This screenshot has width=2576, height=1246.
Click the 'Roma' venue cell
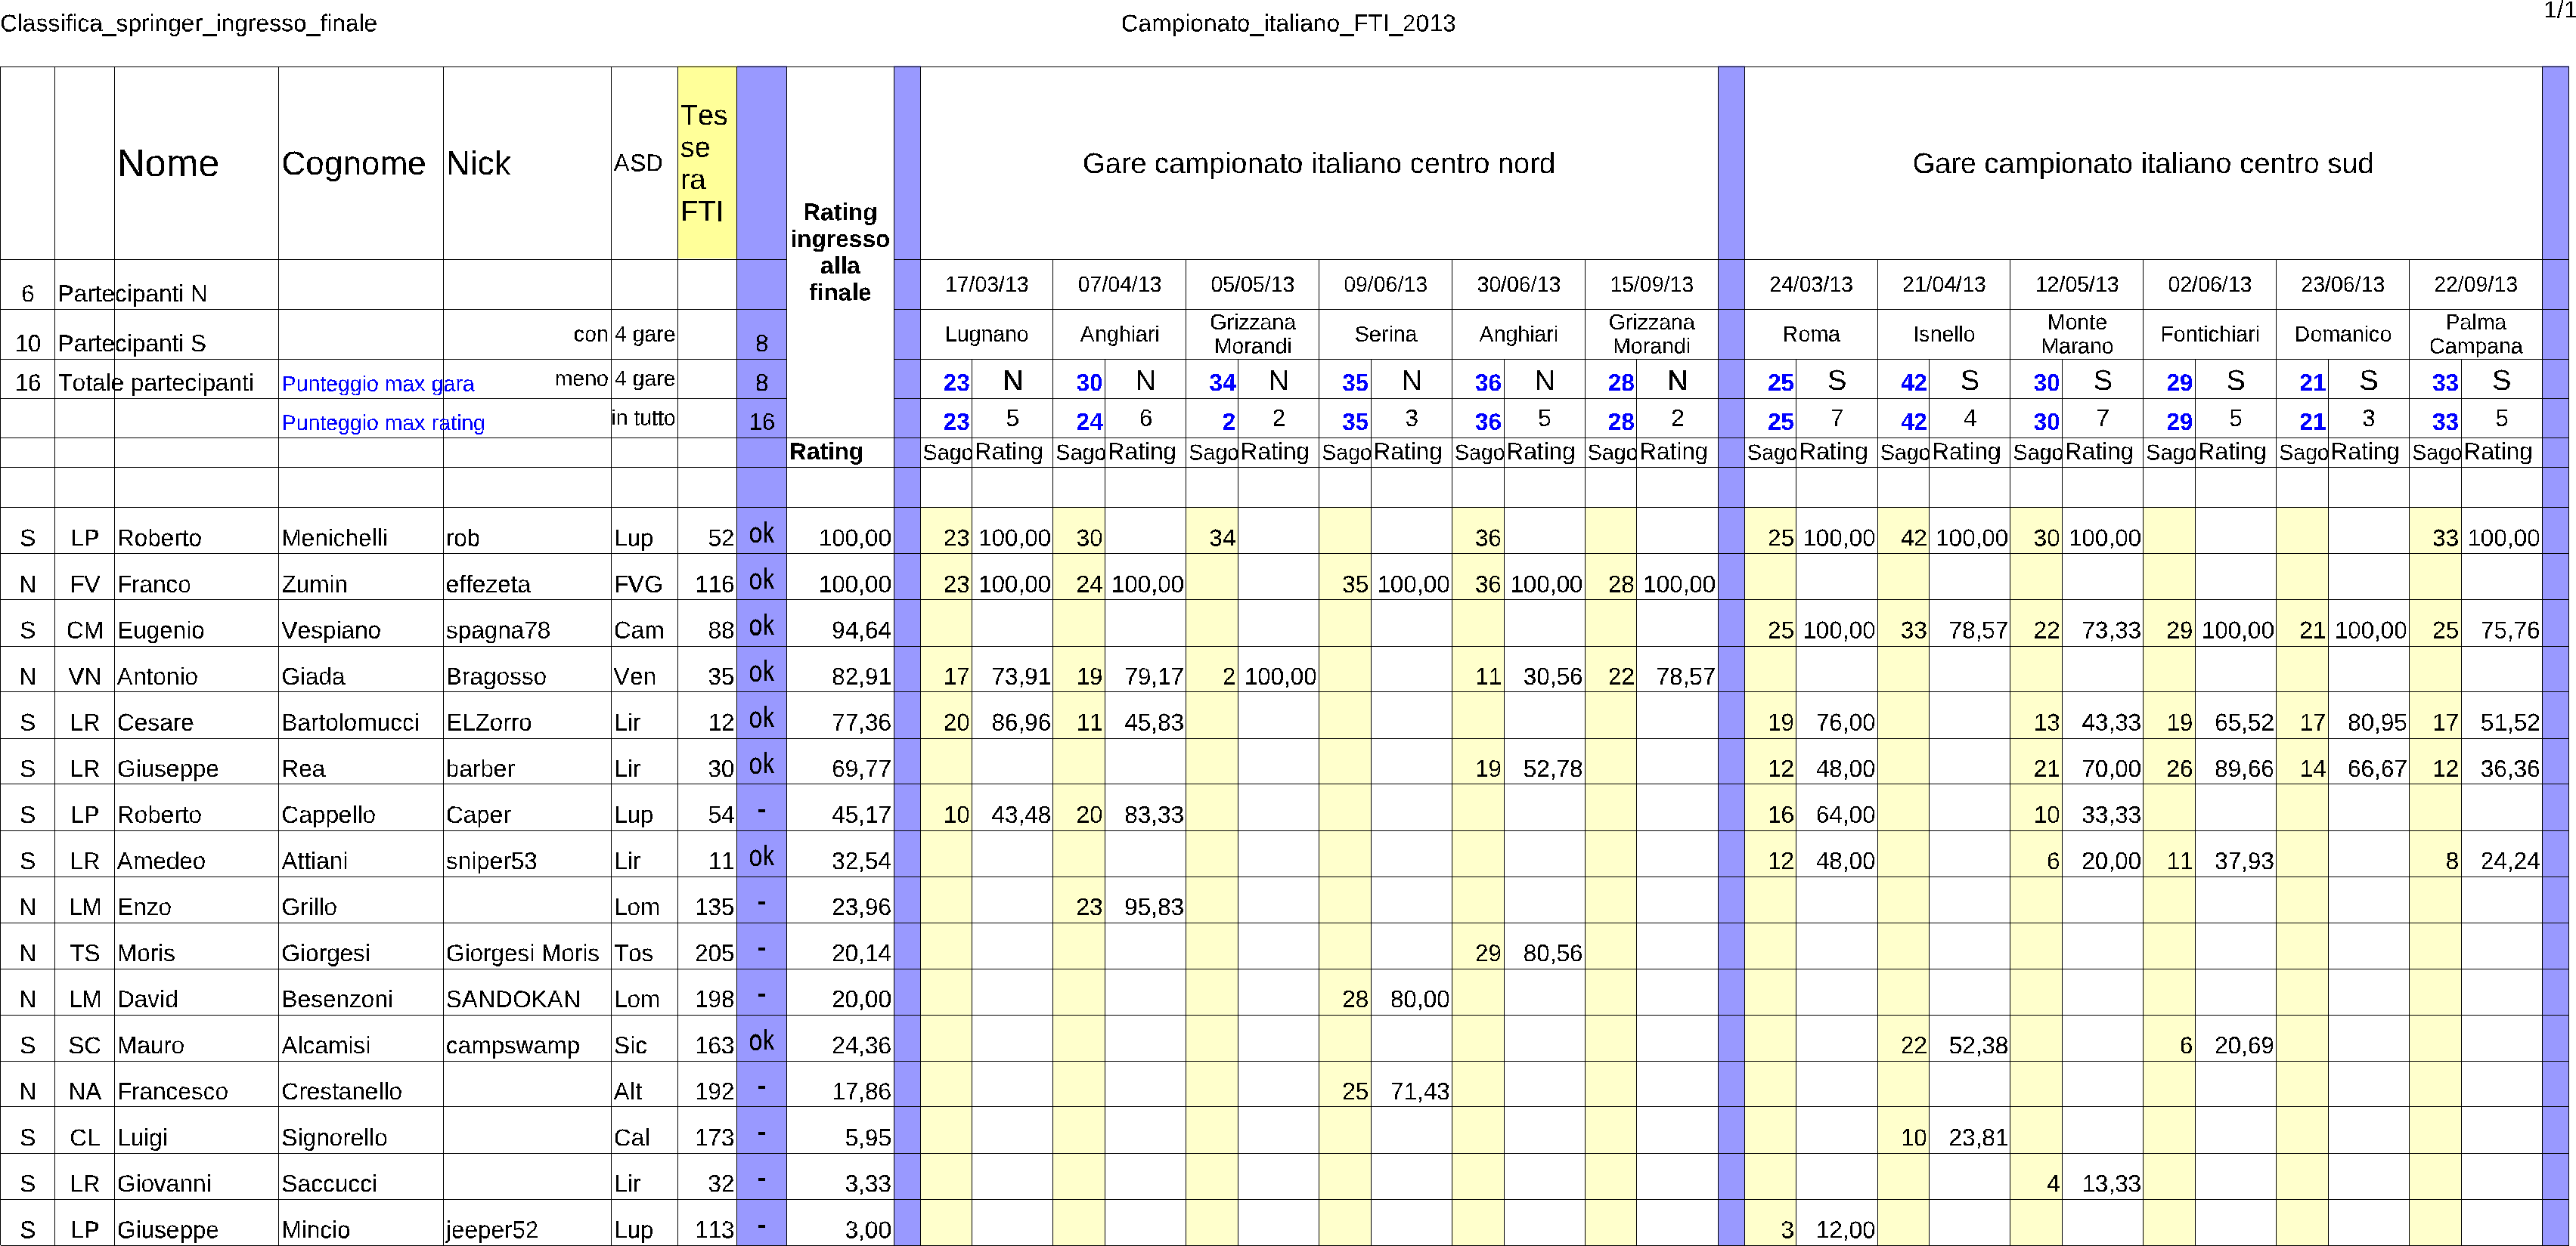[x=1811, y=335]
